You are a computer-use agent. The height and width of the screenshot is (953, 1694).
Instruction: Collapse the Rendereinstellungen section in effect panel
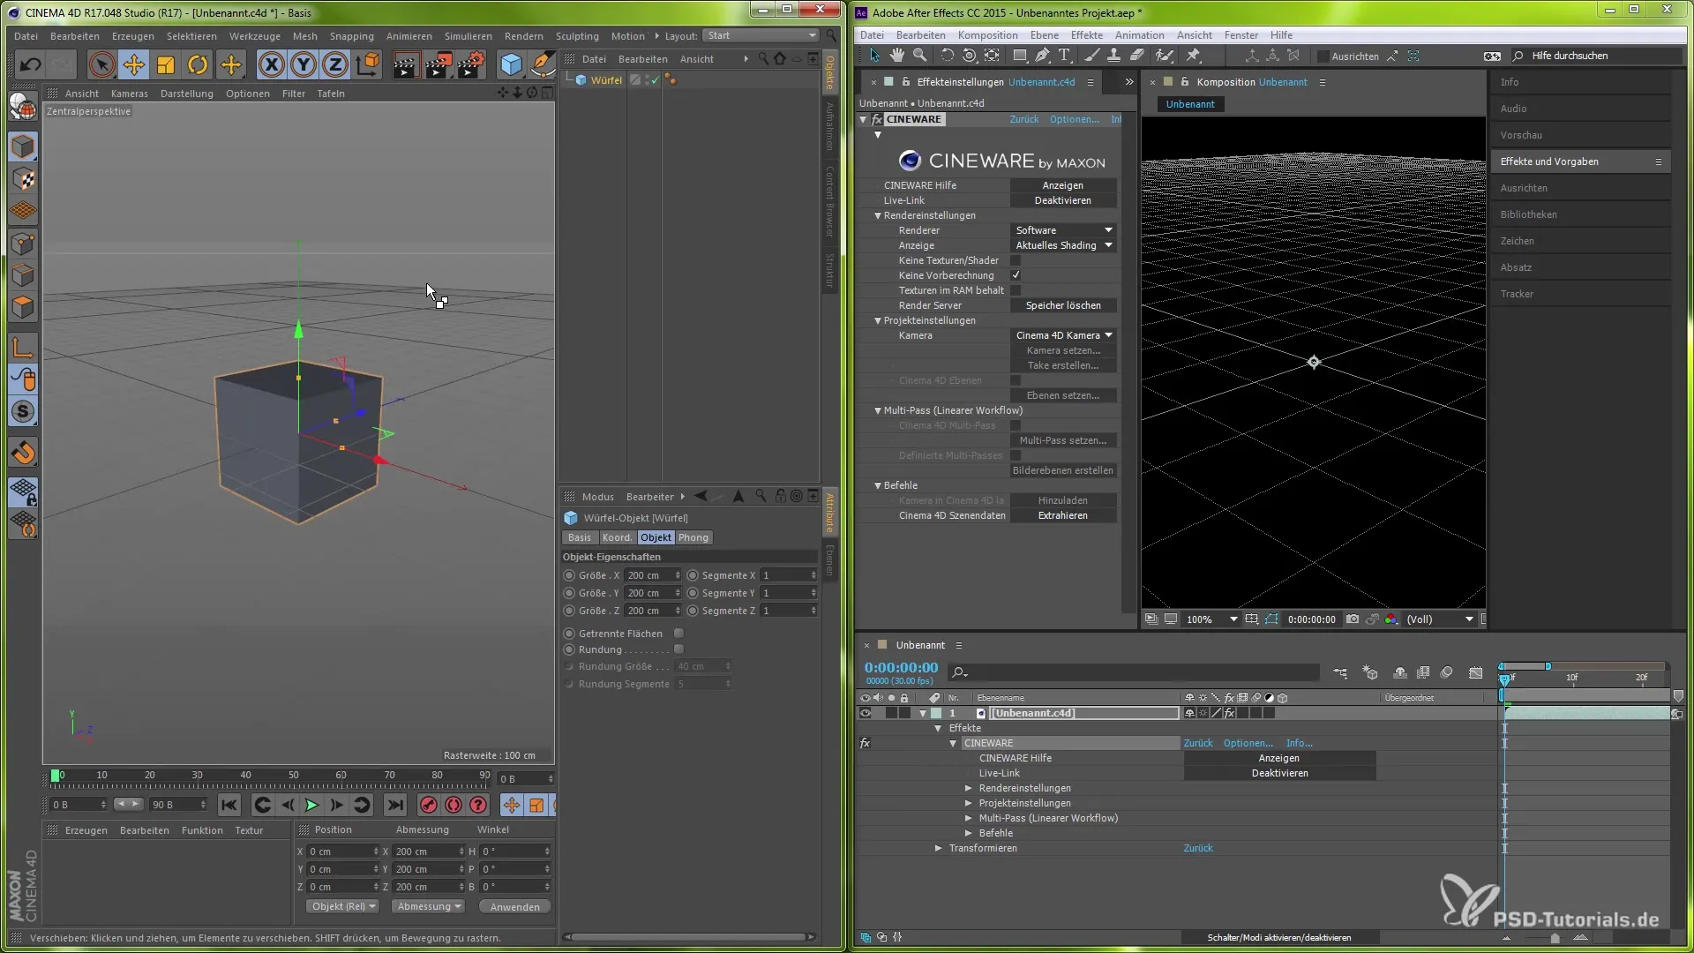tap(878, 215)
